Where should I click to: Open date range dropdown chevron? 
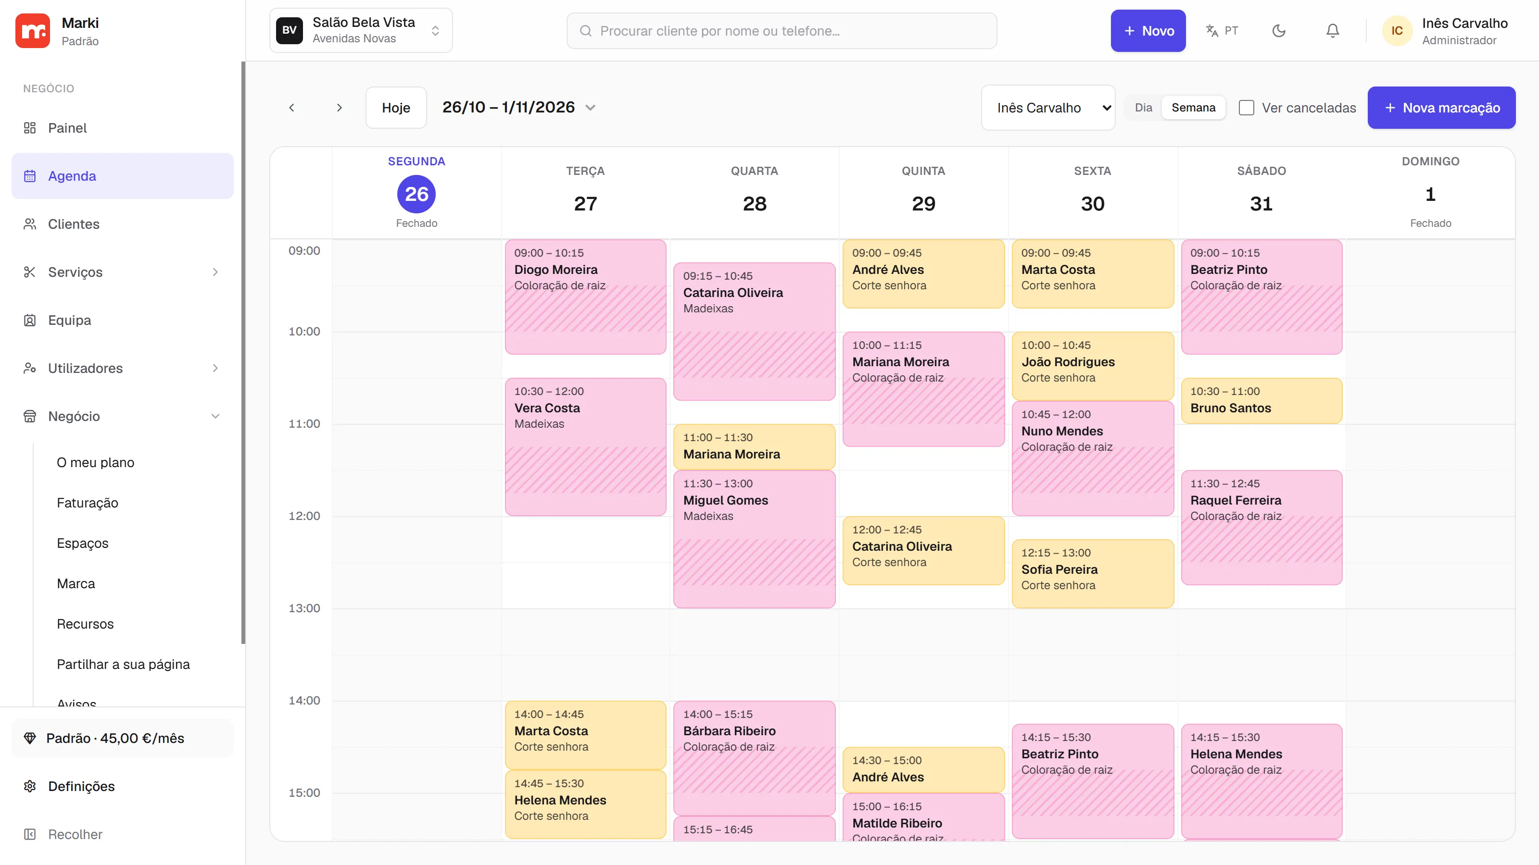590,108
